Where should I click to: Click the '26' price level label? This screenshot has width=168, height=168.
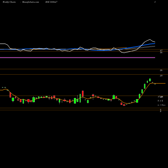click(161, 70)
